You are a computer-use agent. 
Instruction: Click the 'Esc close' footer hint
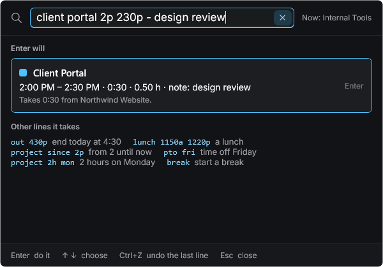238,256
